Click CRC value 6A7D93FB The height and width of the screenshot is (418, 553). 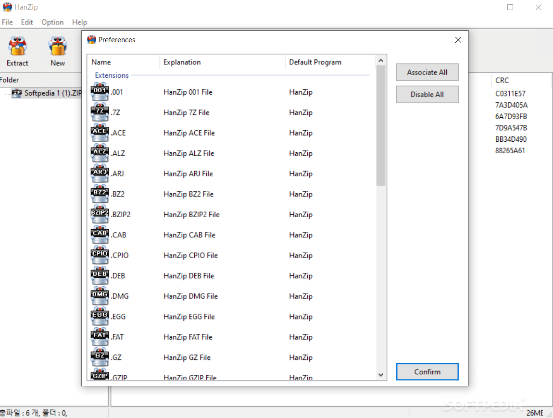[x=511, y=116]
